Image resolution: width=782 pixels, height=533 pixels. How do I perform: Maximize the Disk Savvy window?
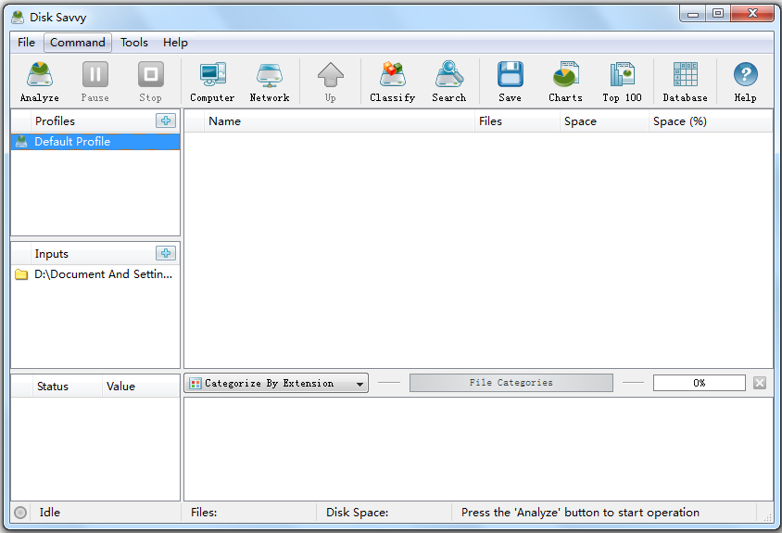718,14
